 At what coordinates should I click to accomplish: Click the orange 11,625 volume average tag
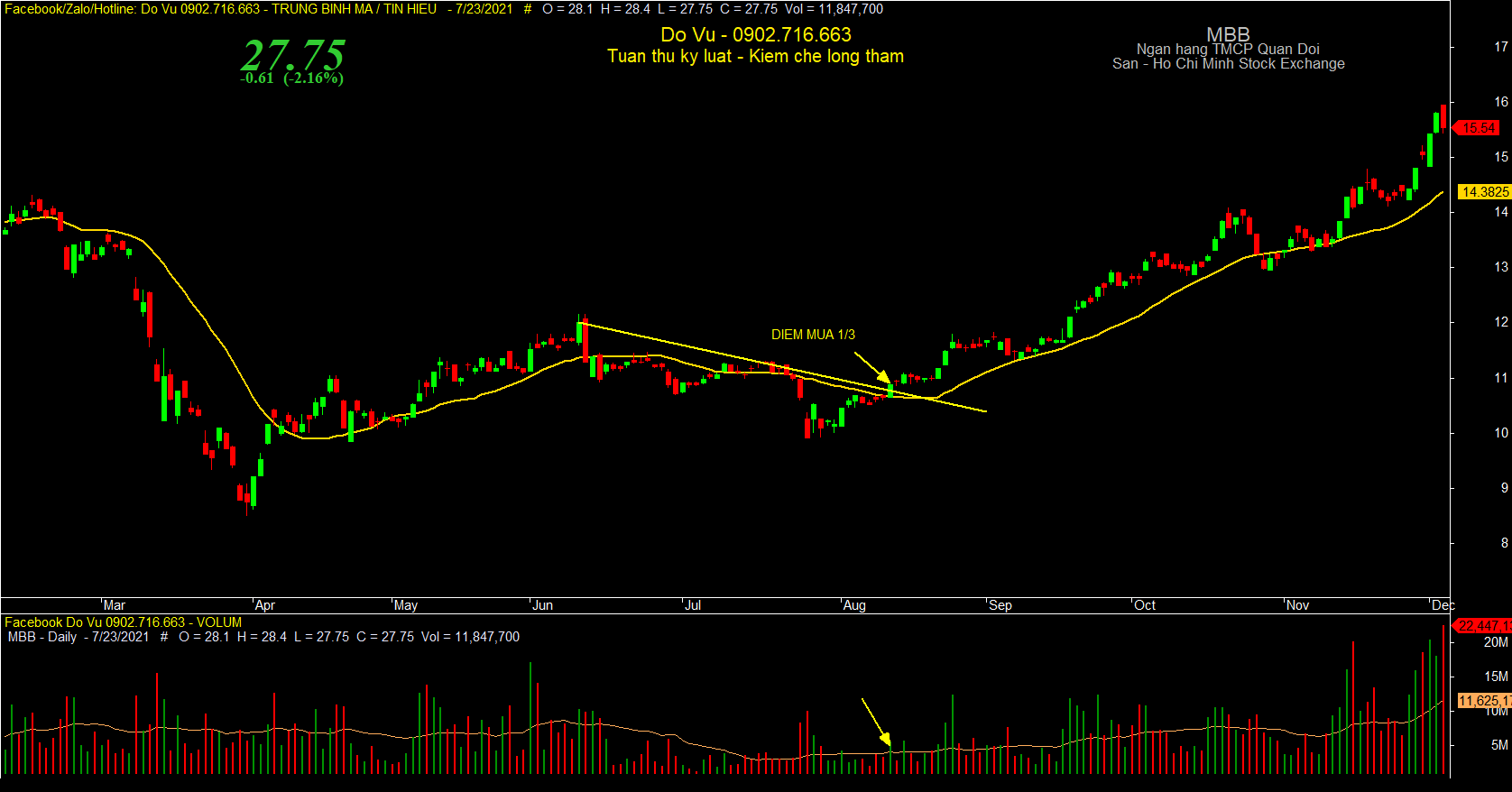1485,701
